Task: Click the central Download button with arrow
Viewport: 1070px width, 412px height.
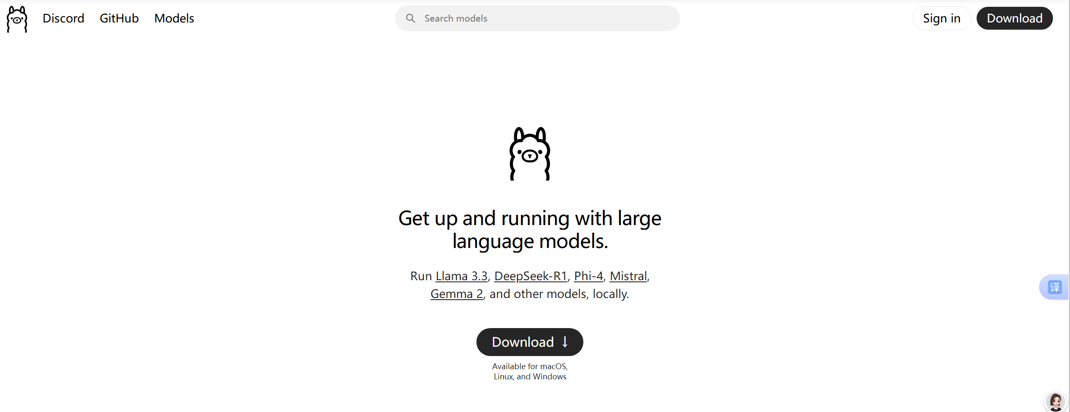Action: (529, 342)
